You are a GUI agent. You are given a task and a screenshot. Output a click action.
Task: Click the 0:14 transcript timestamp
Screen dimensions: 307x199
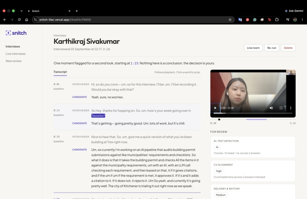pos(56,110)
